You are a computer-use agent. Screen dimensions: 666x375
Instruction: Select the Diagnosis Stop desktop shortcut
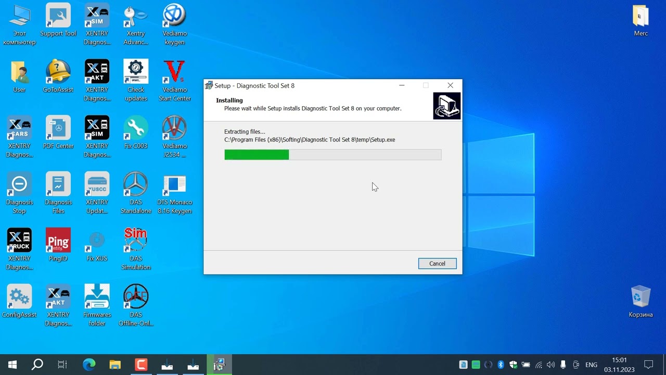coord(19,193)
